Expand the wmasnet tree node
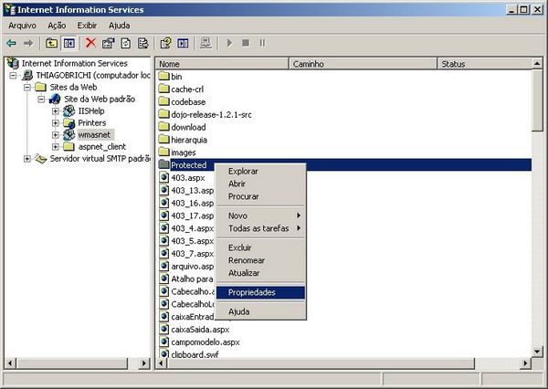This screenshot has width=548, height=389. (x=55, y=135)
